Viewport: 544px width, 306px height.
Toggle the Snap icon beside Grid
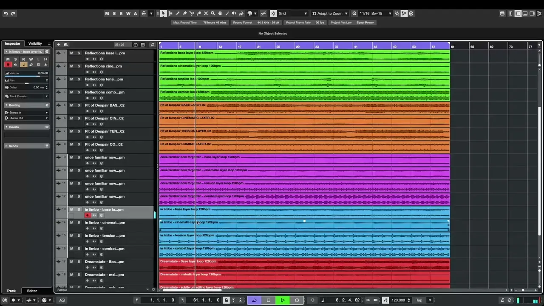click(x=273, y=14)
